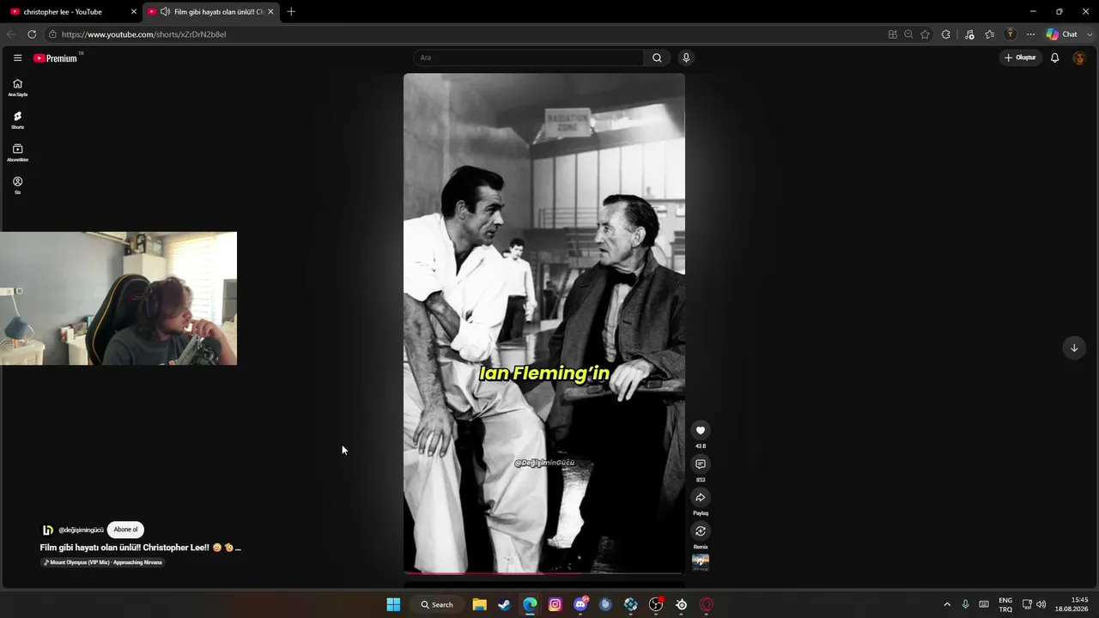Open comments on the Short
The width and height of the screenshot is (1099, 618).
[701, 463]
